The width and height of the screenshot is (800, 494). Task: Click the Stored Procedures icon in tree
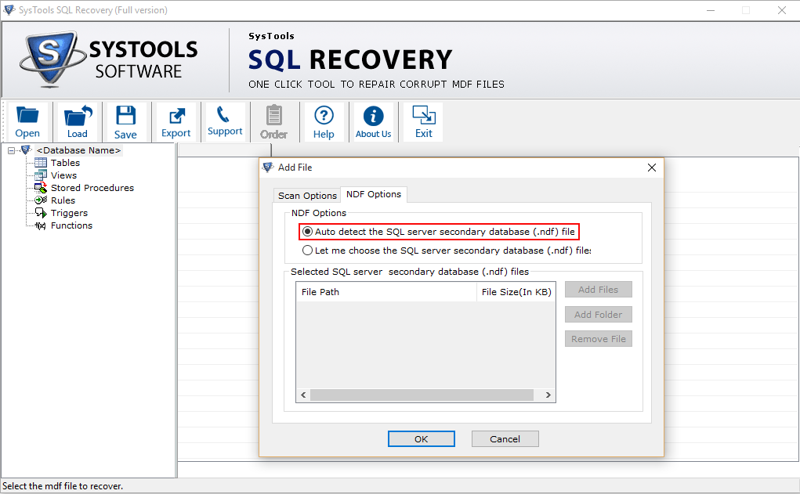pyautogui.click(x=41, y=188)
